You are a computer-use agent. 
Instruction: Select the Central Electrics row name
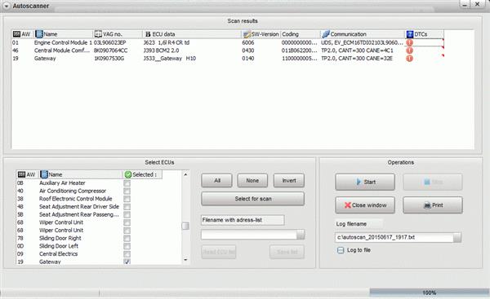tap(59, 254)
